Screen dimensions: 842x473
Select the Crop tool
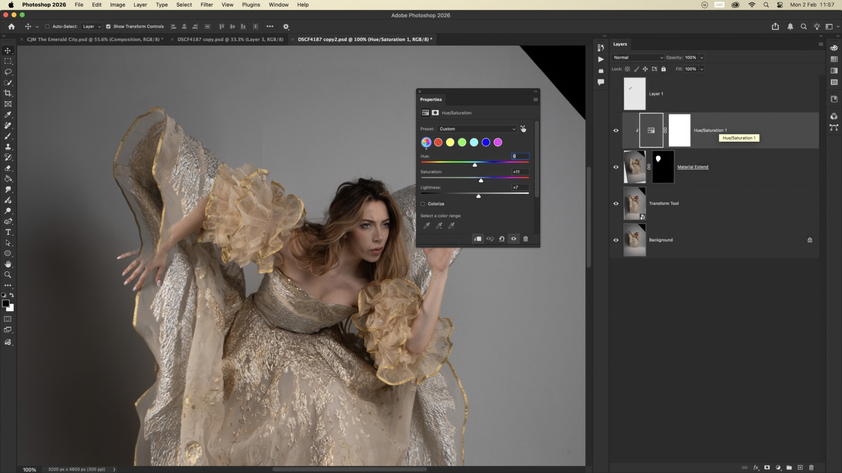tap(8, 93)
